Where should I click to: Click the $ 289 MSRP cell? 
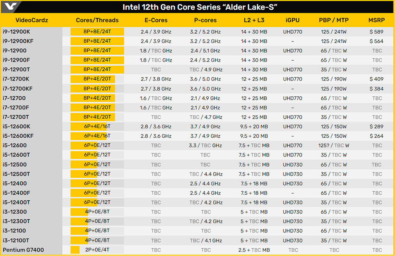click(x=376, y=126)
